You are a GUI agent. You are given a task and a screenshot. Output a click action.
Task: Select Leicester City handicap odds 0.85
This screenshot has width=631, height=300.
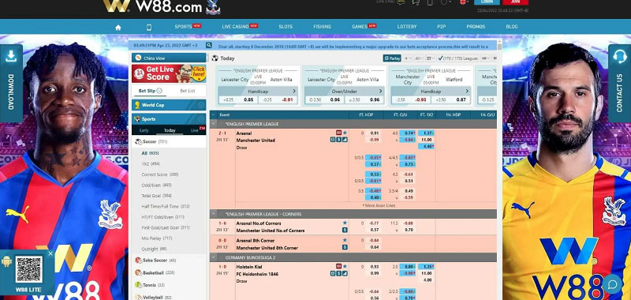point(248,99)
